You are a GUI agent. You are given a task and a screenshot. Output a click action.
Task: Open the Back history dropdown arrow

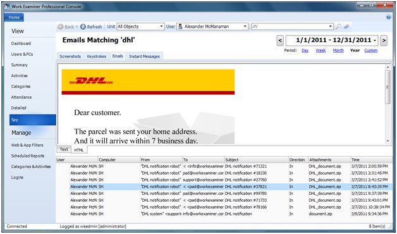[76, 27]
